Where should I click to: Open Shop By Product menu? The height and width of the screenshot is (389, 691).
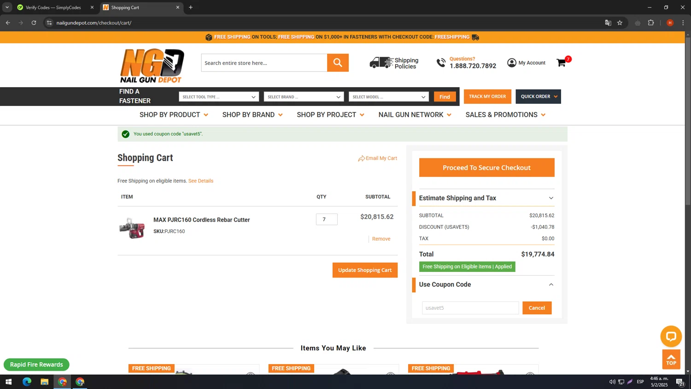tap(174, 115)
